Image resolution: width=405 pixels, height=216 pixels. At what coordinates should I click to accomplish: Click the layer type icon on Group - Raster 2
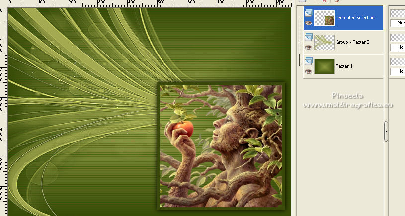point(309,37)
